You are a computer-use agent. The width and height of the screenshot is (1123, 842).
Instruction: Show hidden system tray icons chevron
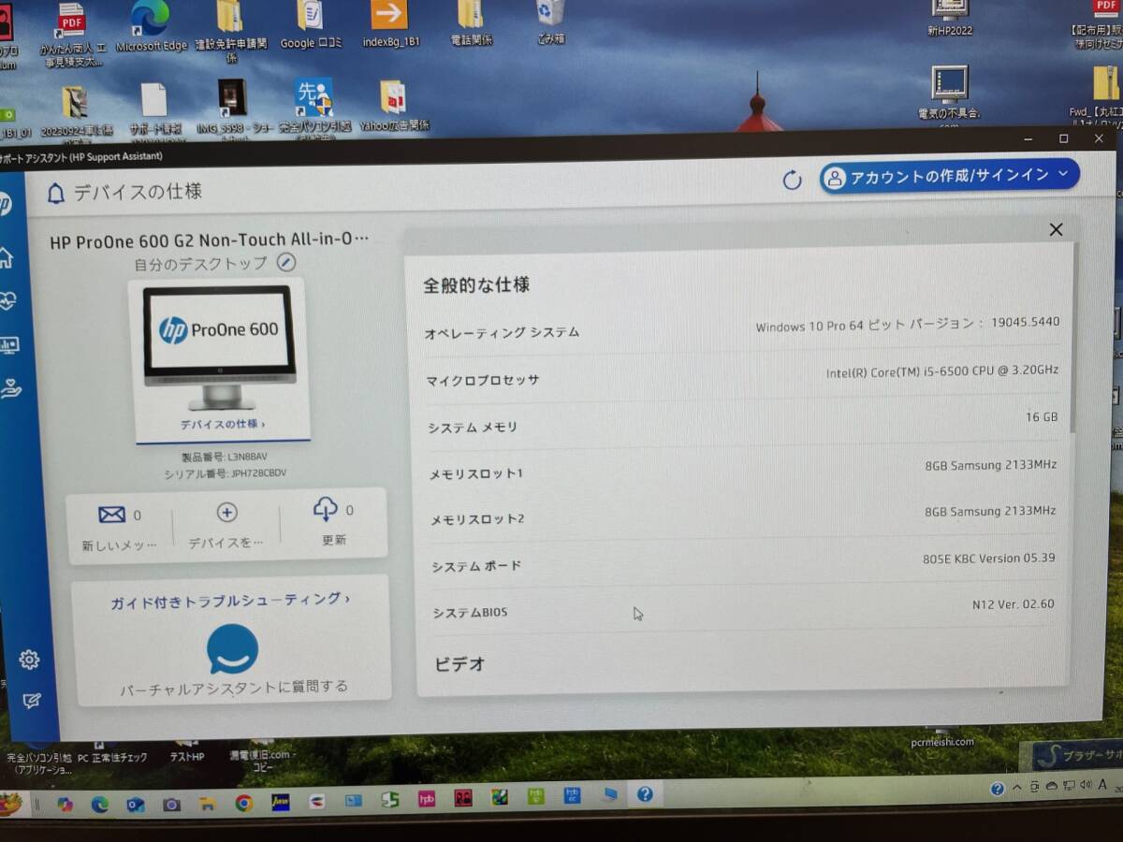click(x=1018, y=789)
